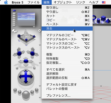Click the blue torus object icon
Image resolution: width=111 pixels, height=103 pixels.
click(x=94, y=17)
